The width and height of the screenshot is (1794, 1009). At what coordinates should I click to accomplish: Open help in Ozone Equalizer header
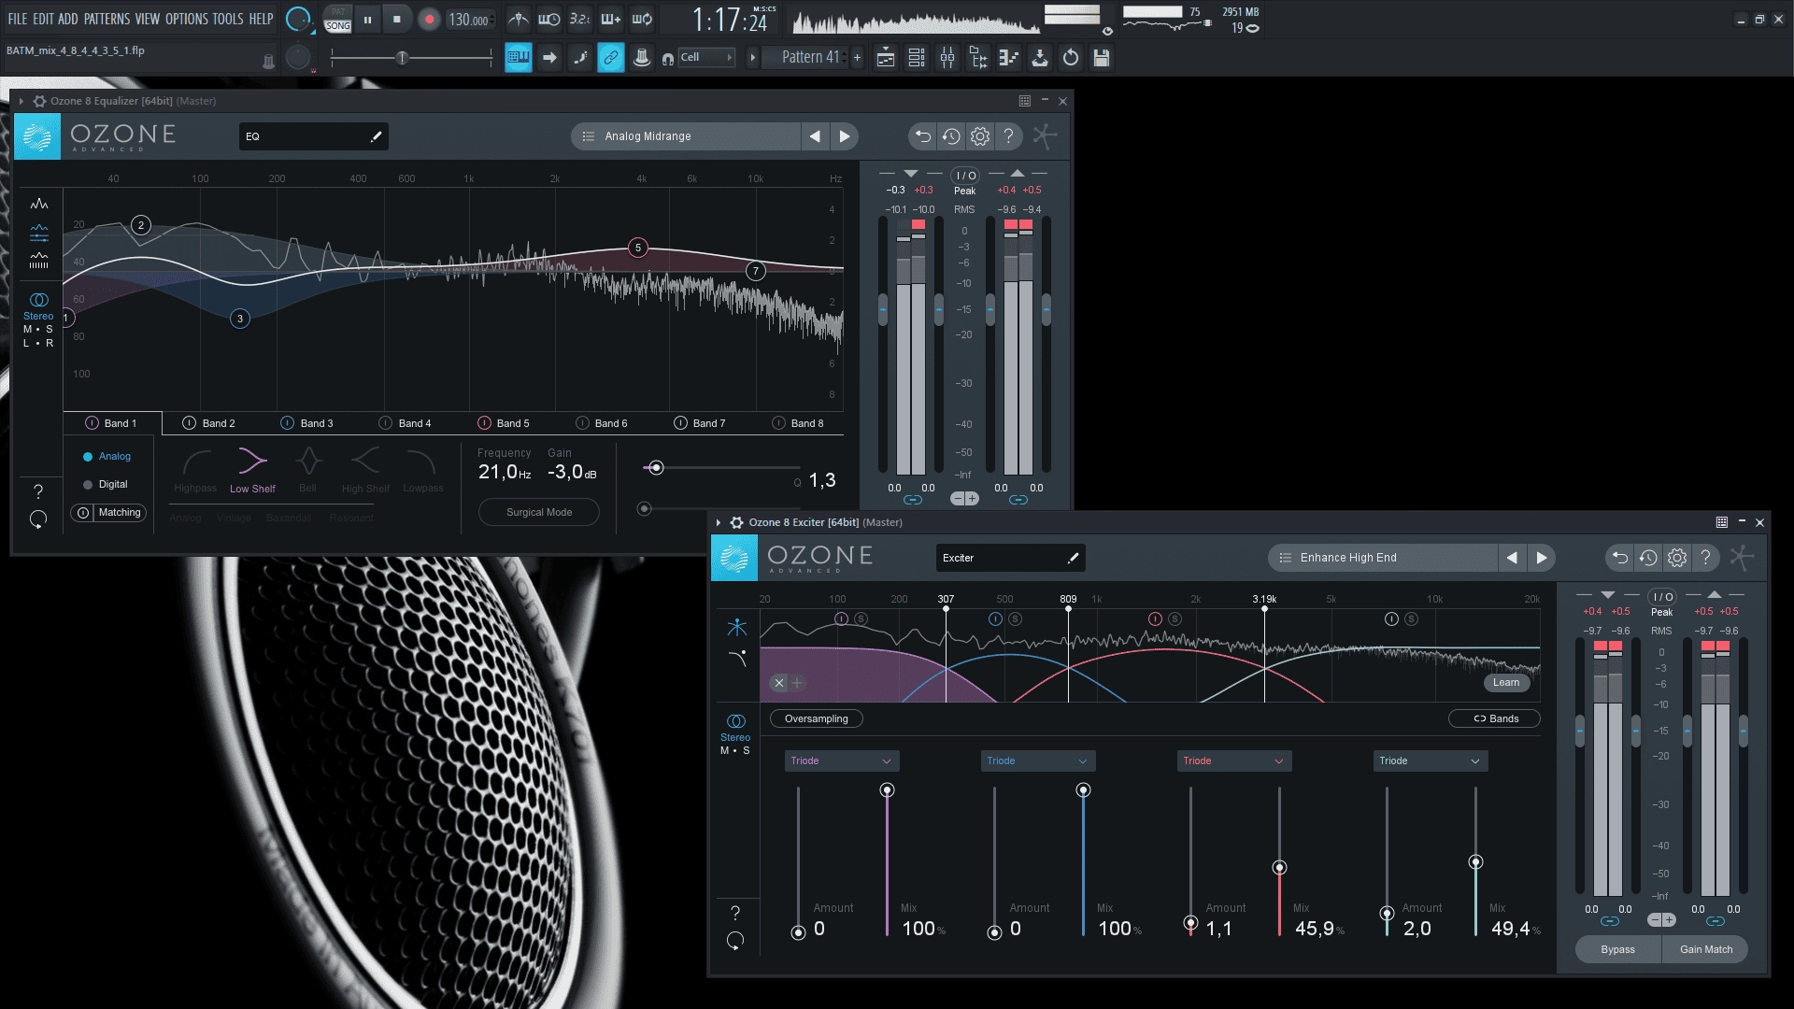pos(1008,136)
